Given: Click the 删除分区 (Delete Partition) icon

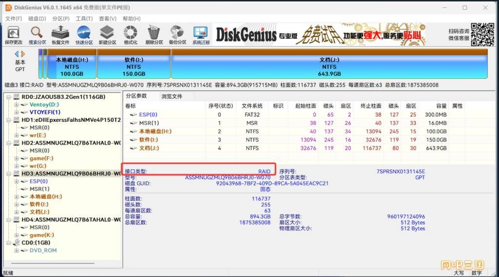Looking at the screenshot, I should tap(154, 35).
